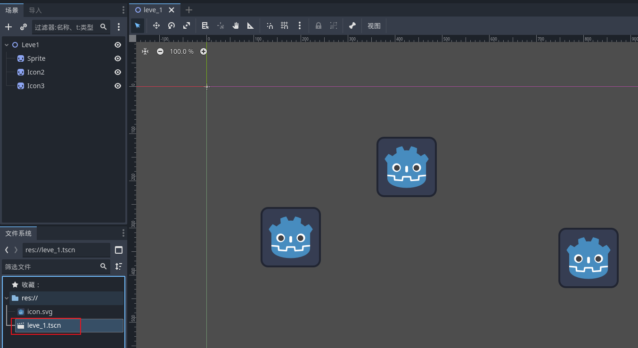Activate the Select mode arrow tool
Viewport: 638px width, 348px height.
click(137, 25)
